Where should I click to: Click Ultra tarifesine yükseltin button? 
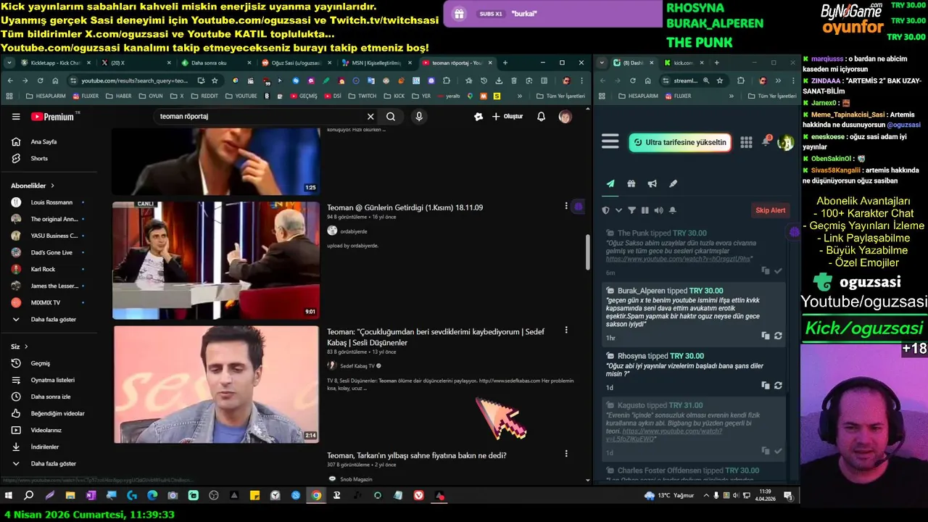click(x=679, y=142)
